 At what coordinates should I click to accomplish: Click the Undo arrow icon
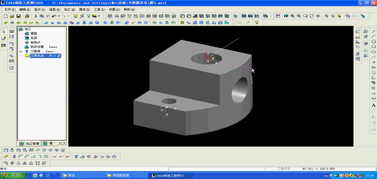pos(54,16)
